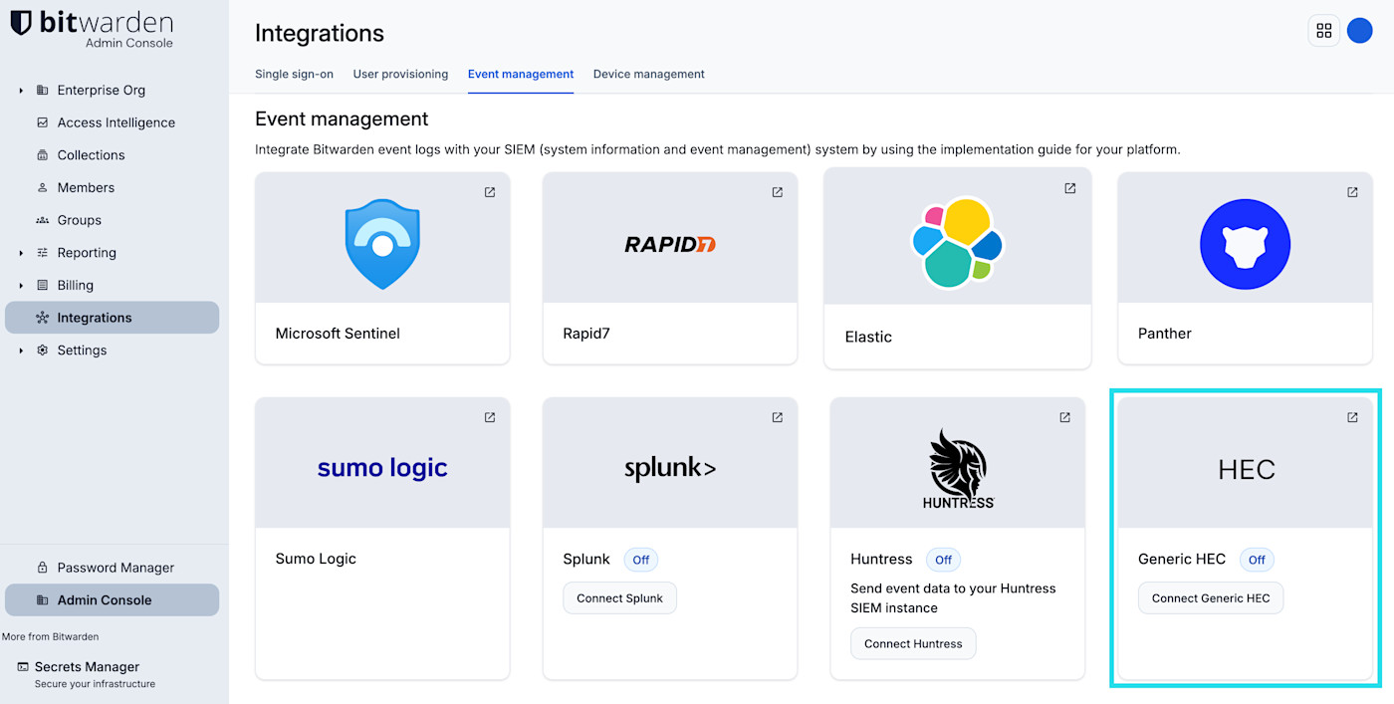1394x704 pixels.
Task: Click the Enterprise Org building icon
Action: [42, 90]
